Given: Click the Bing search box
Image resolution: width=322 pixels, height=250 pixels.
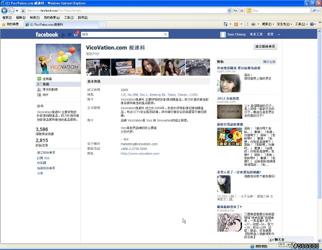Looking at the screenshot, I should tap(279, 11).
